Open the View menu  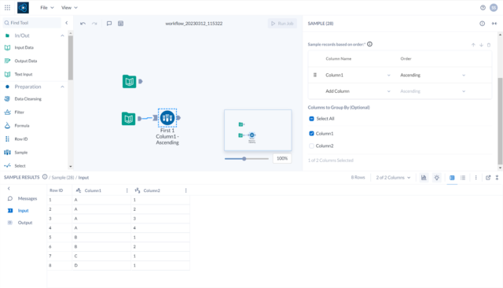click(69, 8)
